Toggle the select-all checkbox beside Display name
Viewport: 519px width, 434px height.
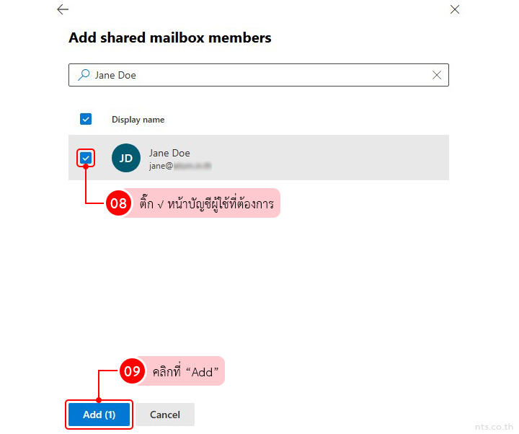(86, 119)
